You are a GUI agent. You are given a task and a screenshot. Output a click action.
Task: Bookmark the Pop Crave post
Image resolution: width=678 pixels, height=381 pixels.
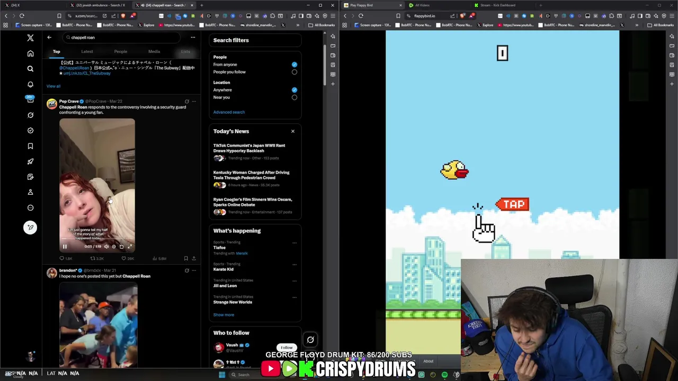coord(186,259)
